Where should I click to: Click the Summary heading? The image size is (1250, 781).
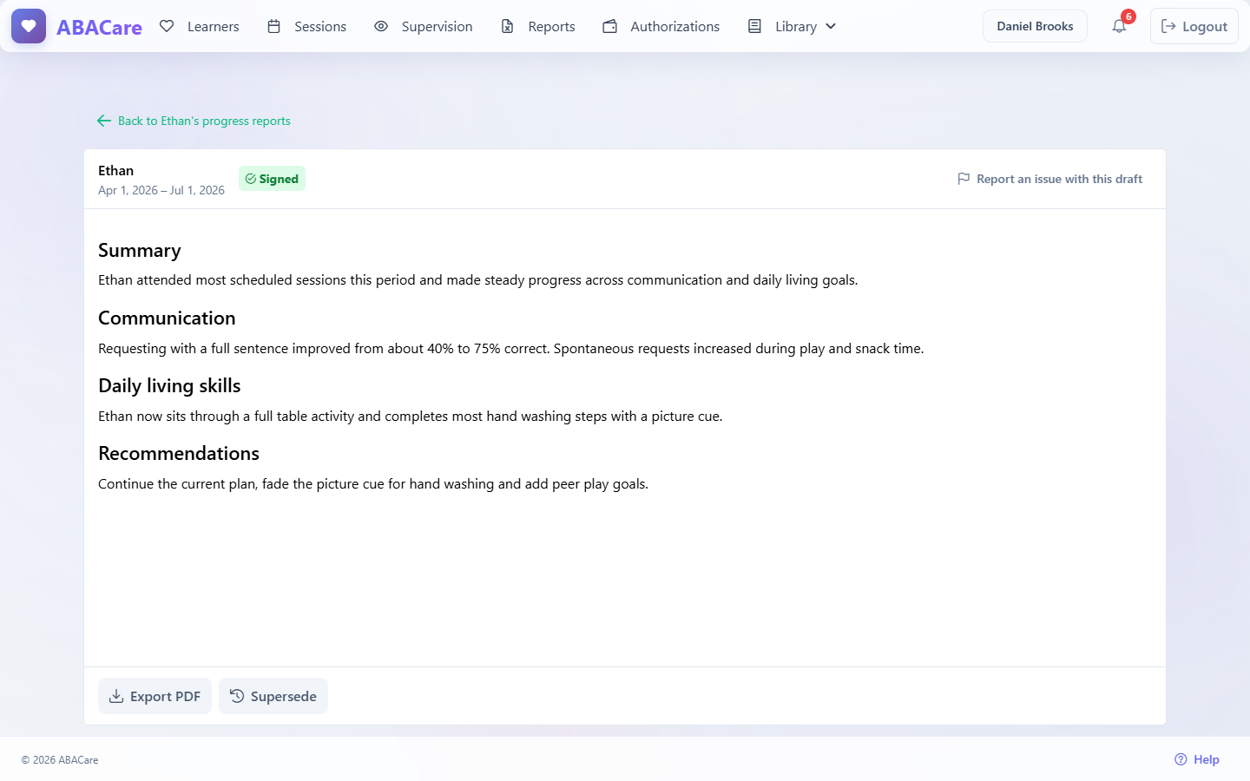point(140,250)
